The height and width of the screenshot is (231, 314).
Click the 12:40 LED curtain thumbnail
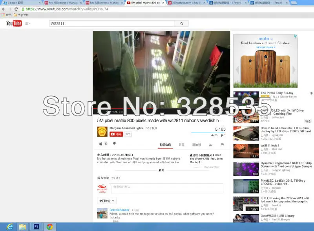(x=246, y=134)
